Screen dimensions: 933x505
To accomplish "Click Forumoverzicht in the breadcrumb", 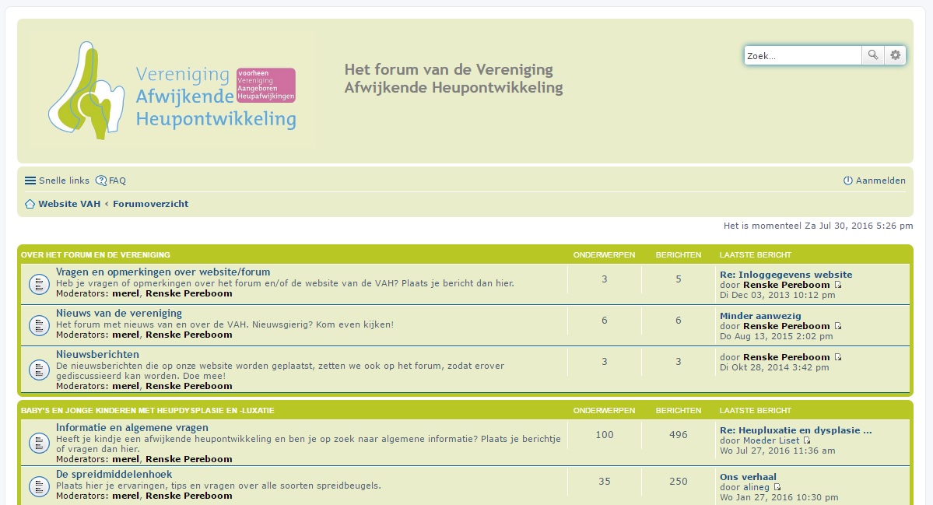I will coord(150,204).
